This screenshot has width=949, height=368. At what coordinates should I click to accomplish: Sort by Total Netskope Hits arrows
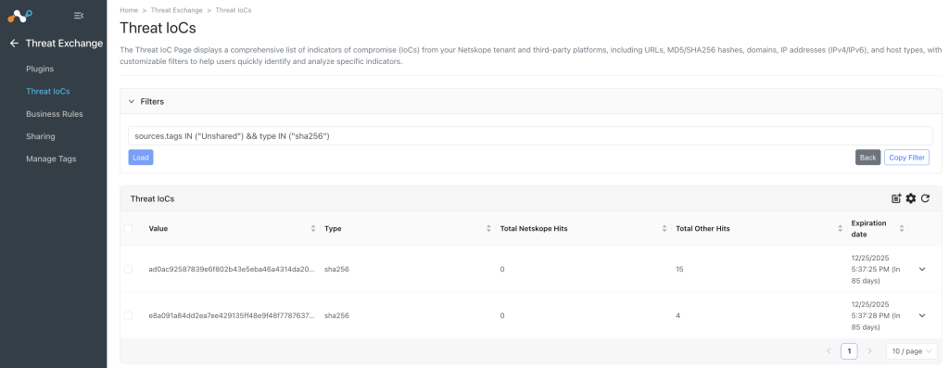664,229
